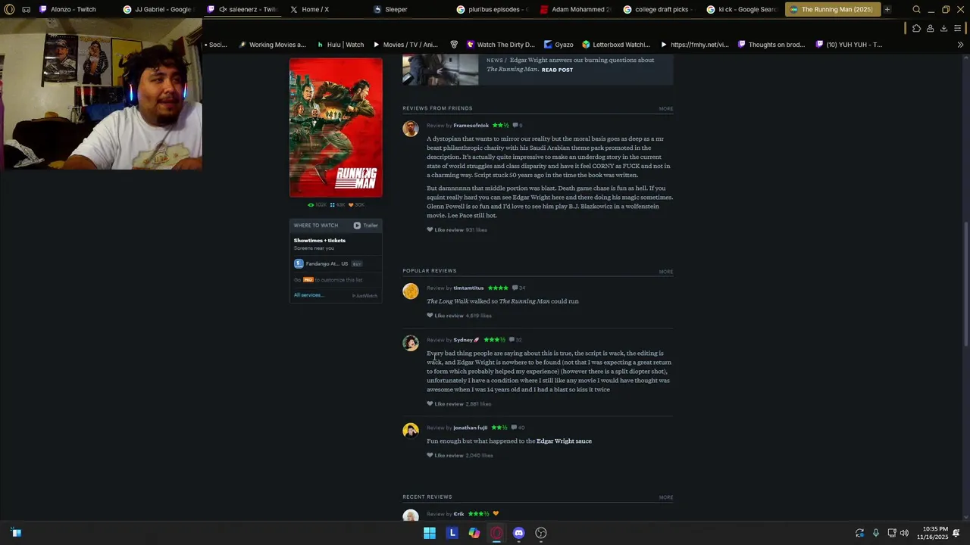This screenshot has height=545, width=970.
Task: Open a new browser tab
Action: pos(887,9)
